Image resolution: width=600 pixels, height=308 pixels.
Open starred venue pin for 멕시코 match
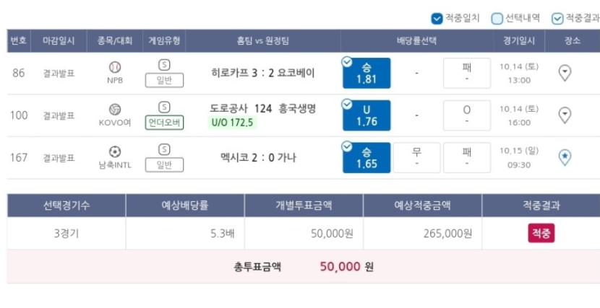click(x=565, y=157)
